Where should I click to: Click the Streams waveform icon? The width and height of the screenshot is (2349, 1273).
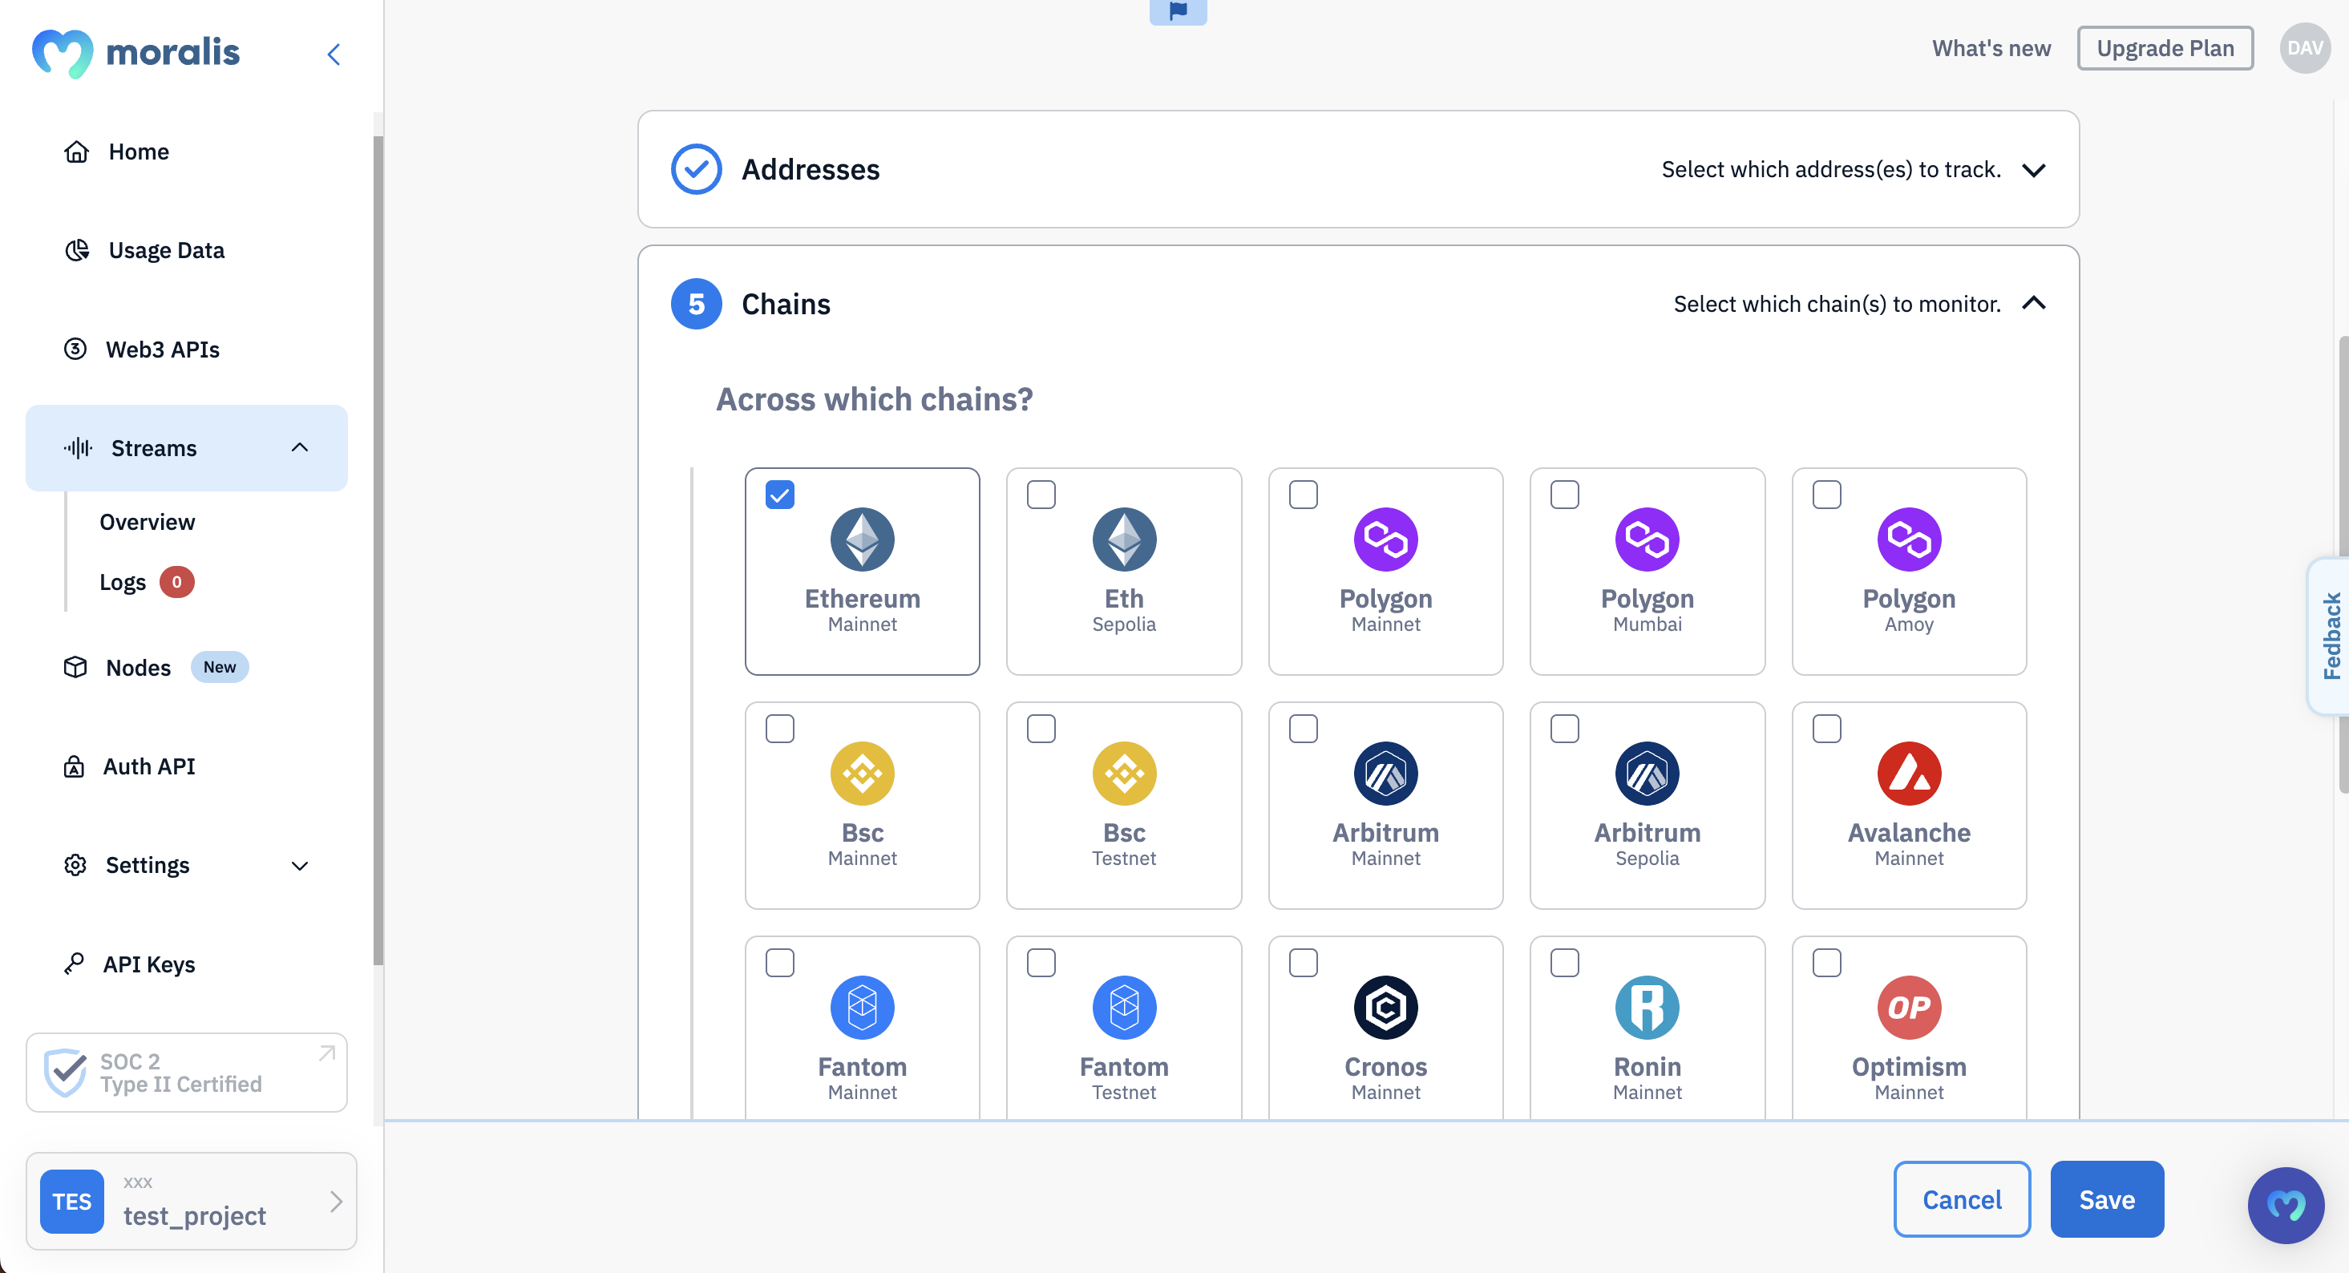point(79,448)
